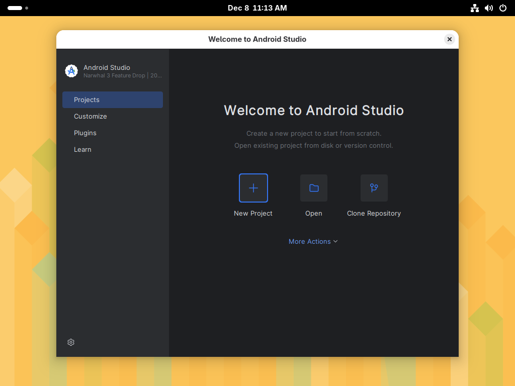Click the power icon in system tray

tap(503, 8)
